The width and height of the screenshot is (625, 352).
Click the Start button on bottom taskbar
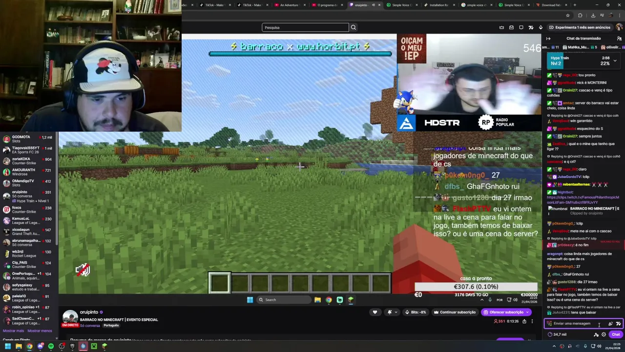pyautogui.click(x=8, y=346)
